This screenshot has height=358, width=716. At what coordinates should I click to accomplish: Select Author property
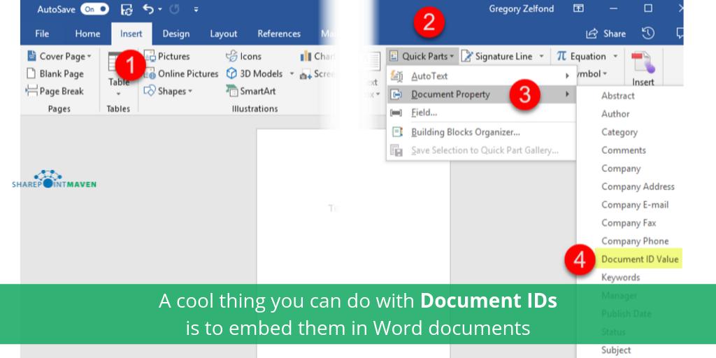coord(615,114)
